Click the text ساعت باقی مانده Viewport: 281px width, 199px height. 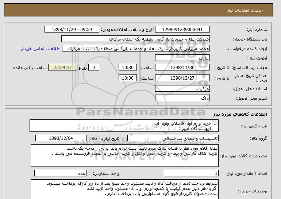pyautogui.click(x=30, y=68)
